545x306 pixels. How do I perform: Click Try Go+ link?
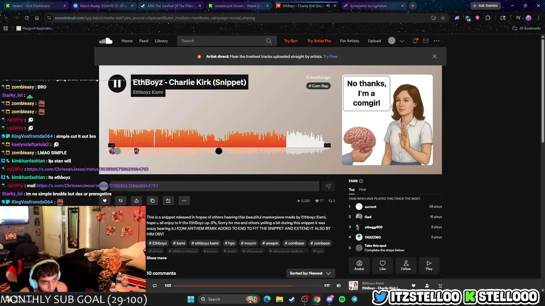point(291,41)
